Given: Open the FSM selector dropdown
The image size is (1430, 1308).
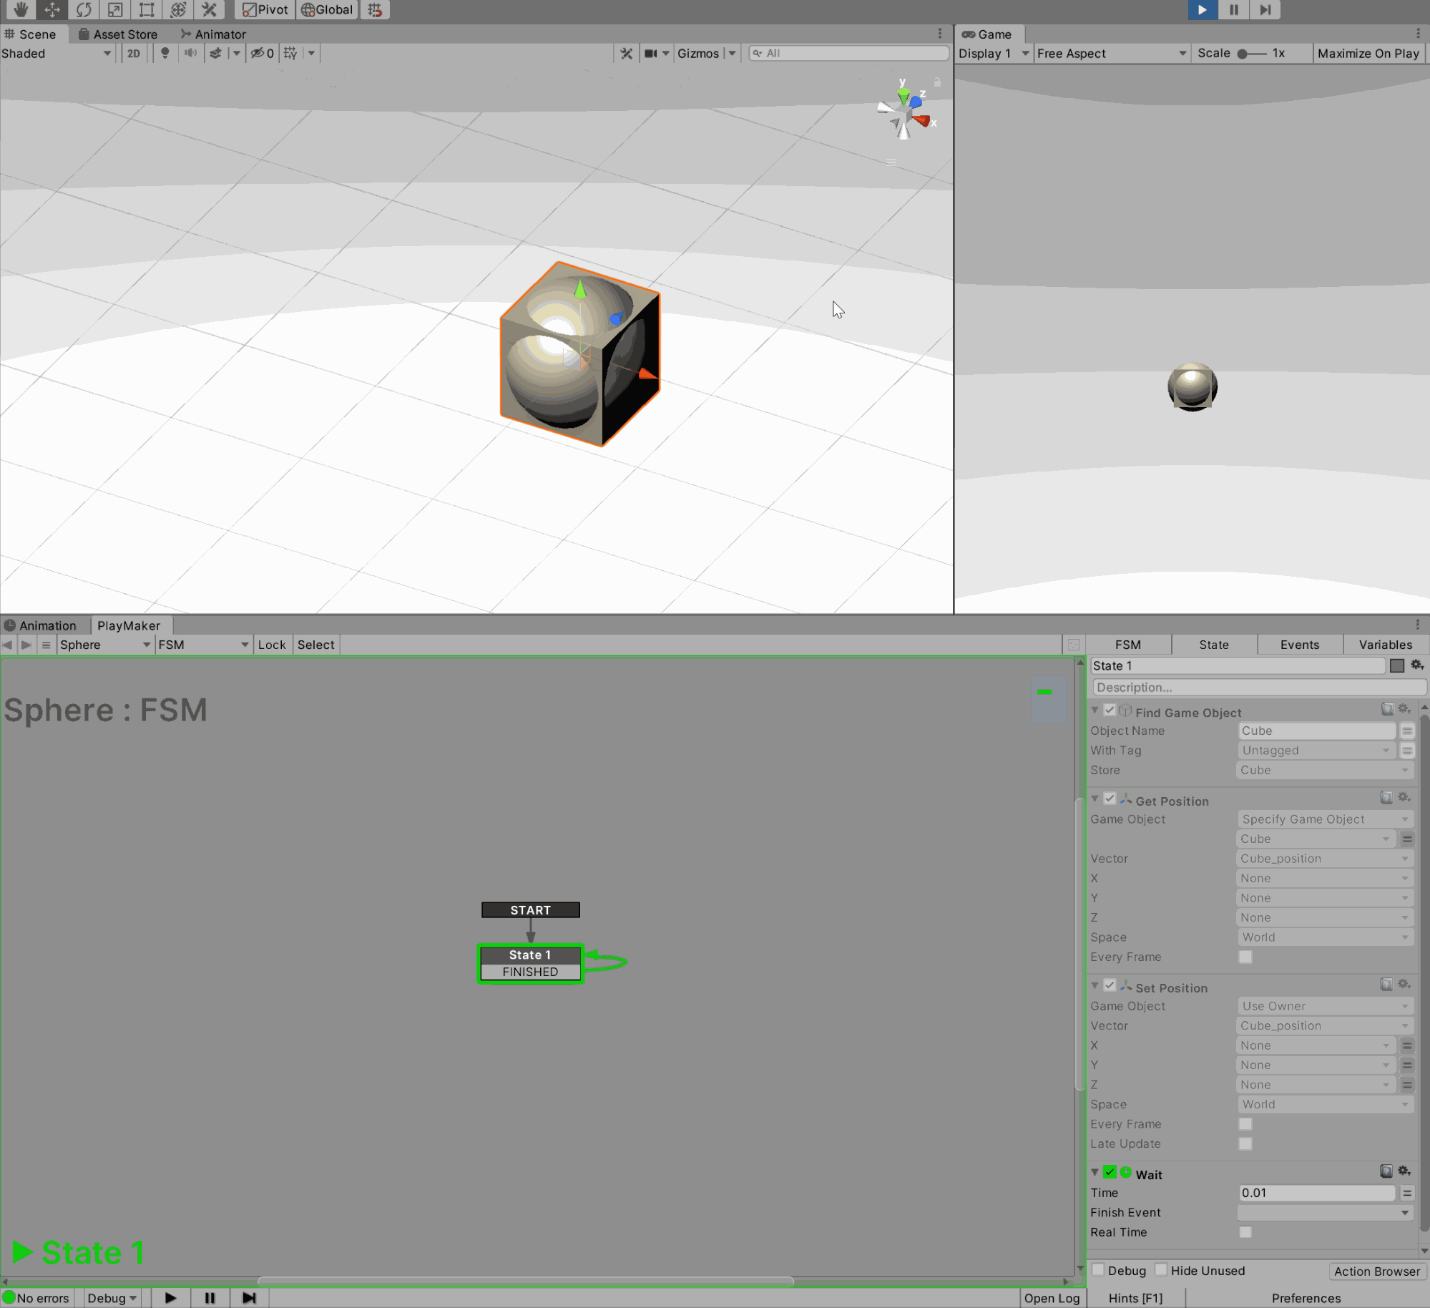Looking at the screenshot, I should tap(203, 644).
